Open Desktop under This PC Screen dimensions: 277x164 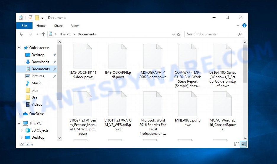tap(38, 137)
